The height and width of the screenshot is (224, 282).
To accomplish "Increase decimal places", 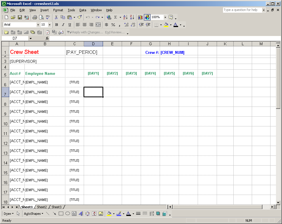I will [126, 25].
